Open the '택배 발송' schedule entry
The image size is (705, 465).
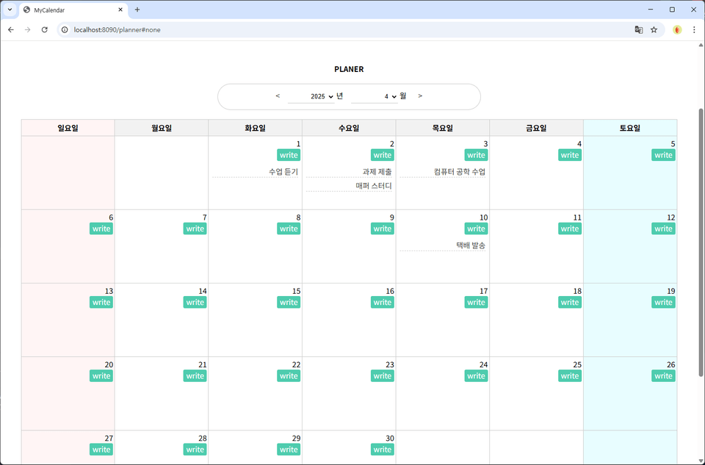coord(471,245)
